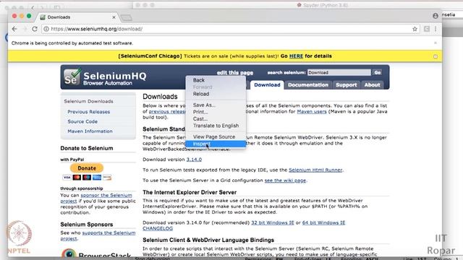The height and width of the screenshot is (260, 463).
Task: Open a new tab button
Action: 127,18
